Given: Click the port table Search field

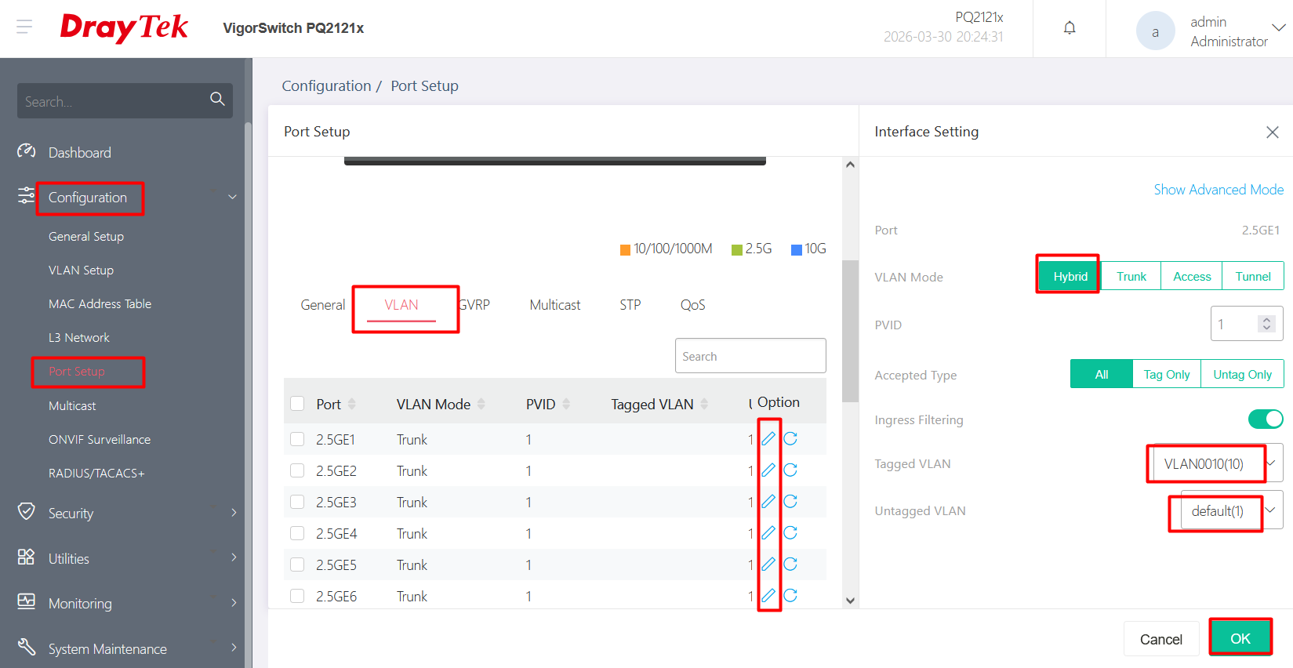Looking at the screenshot, I should point(750,356).
